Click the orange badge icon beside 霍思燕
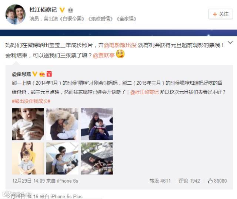The width and height of the screenshot is (237, 199). 42,74
